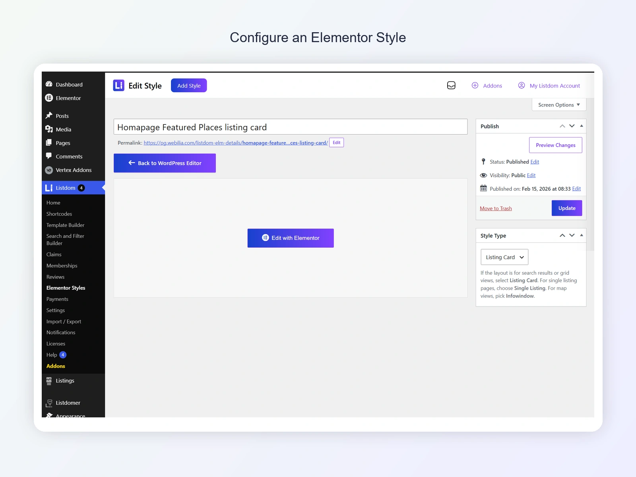636x477 pixels.
Task: Click the Listdom Li icon in sidebar
Action: pyautogui.click(x=49, y=188)
